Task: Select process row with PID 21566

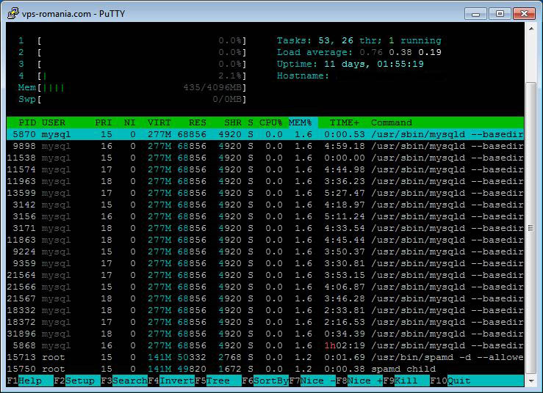Action: point(265,287)
